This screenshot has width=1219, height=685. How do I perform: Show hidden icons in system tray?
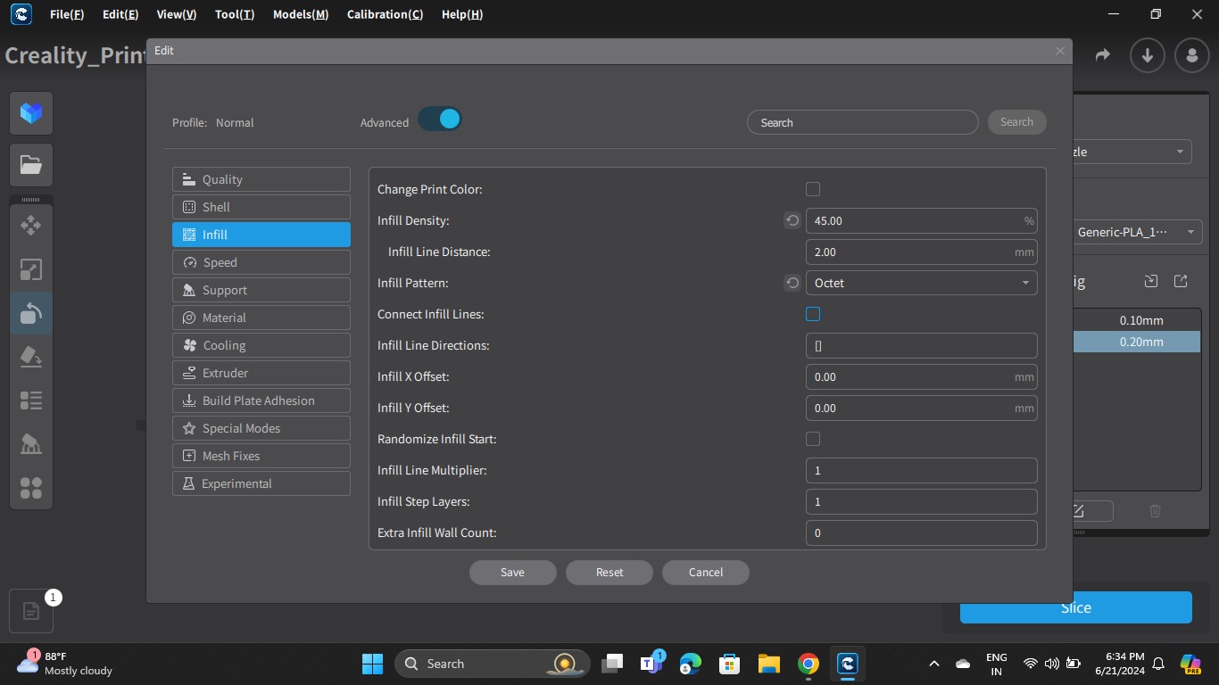tap(933, 664)
